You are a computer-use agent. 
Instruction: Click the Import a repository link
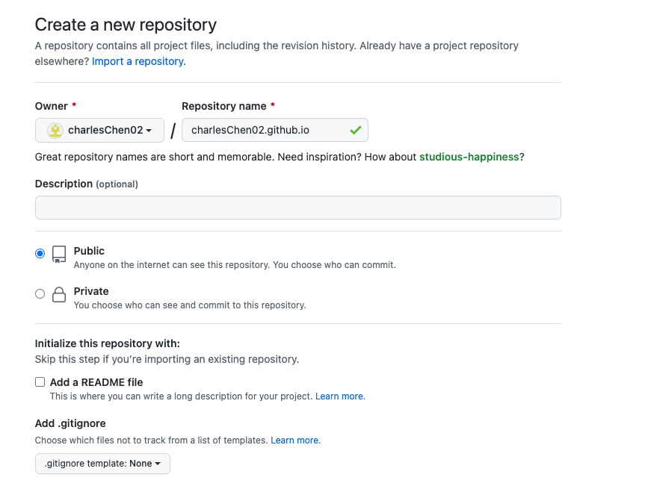139,61
